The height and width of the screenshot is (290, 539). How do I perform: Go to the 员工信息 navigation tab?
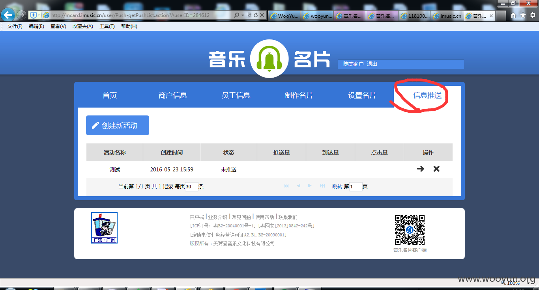[x=236, y=95]
